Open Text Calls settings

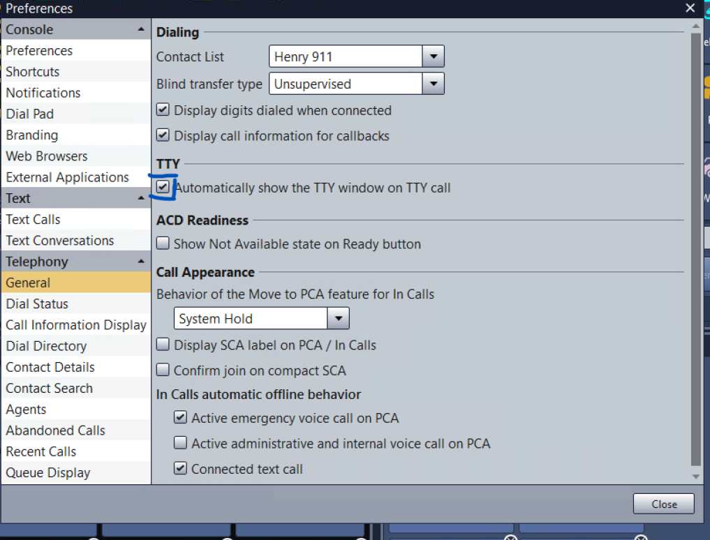point(76,219)
